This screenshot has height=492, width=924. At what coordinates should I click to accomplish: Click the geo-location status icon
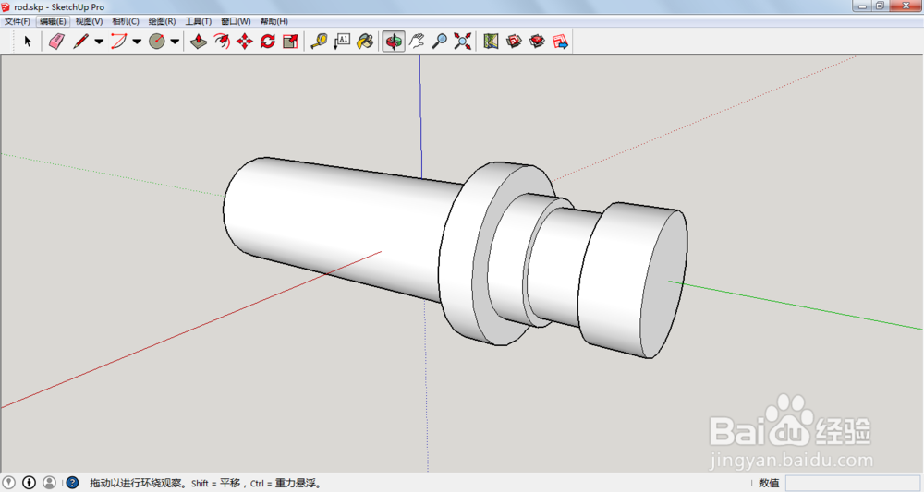point(9,483)
